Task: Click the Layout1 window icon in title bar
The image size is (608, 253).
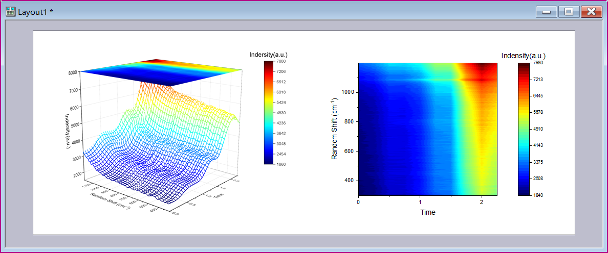Action: coord(10,12)
